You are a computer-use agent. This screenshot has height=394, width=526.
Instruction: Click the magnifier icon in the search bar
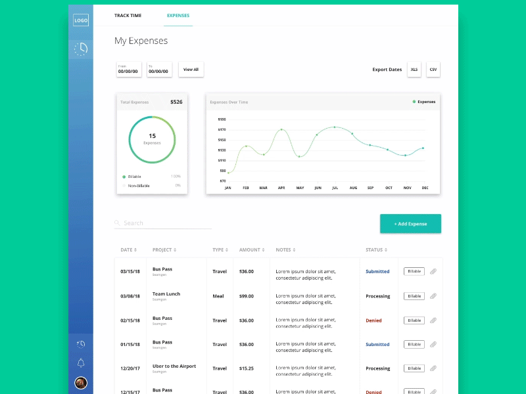pyautogui.click(x=117, y=223)
